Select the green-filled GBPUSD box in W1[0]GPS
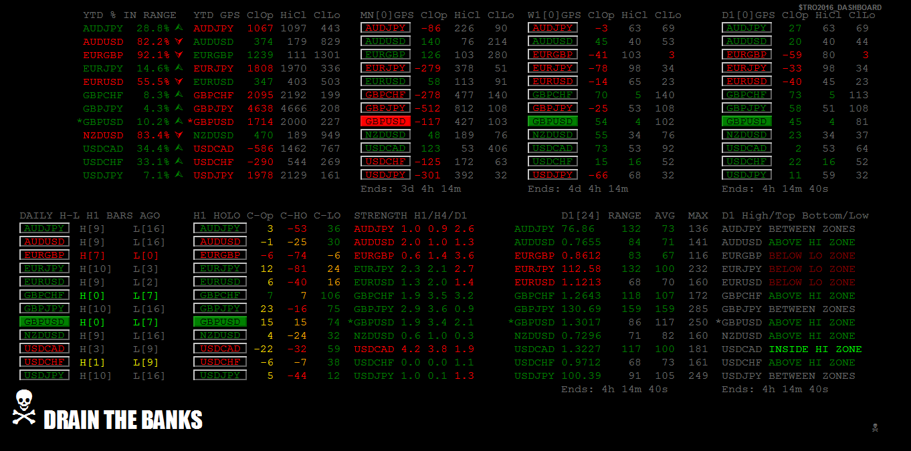This screenshot has height=451, width=911. [x=552, y=122]
